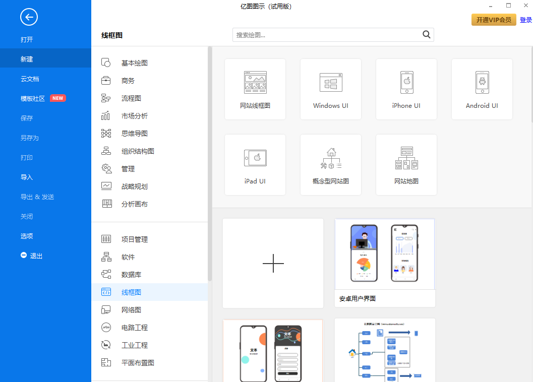Select the 软件 category icon
The image size is (533, 382).
(x=106, y=257)
